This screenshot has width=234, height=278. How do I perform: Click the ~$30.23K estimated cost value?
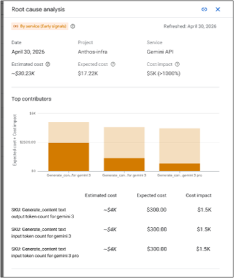(23, 73)
